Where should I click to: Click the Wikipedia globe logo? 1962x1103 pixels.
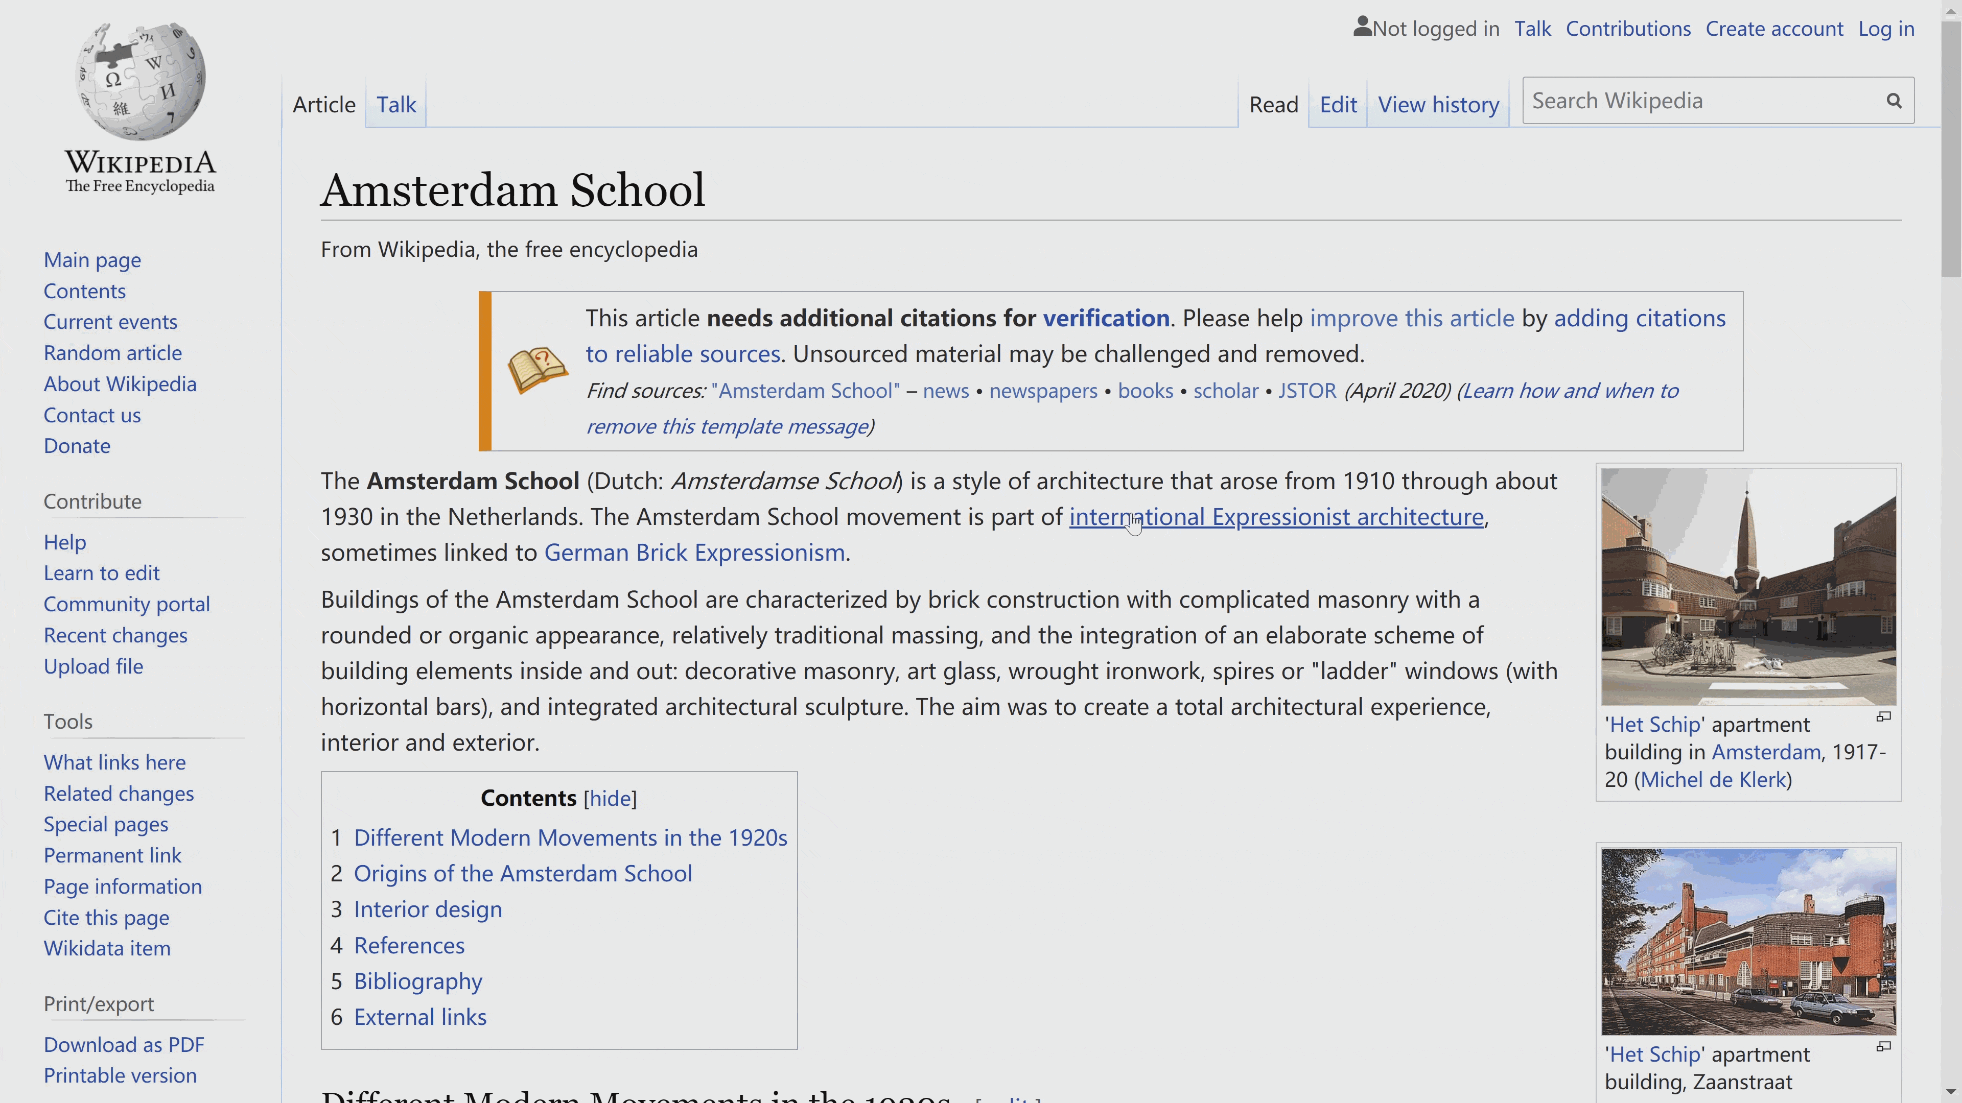coord(140,82)
